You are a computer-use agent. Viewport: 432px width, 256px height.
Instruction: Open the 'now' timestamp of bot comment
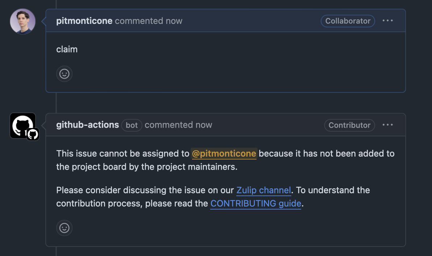coord(204,125)
